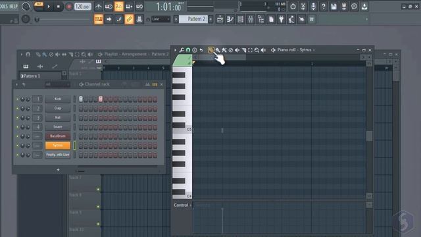Arm the Record button

[68, 7]
